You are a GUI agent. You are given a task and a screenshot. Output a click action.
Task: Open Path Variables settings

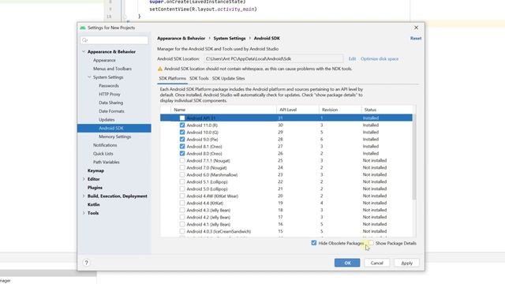click(x=106, y=162)
